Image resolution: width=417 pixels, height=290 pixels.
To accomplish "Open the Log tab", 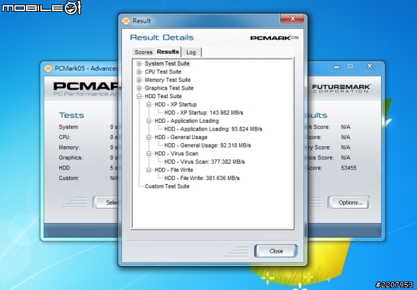I will pyautogui.click(x=191, y=52).
